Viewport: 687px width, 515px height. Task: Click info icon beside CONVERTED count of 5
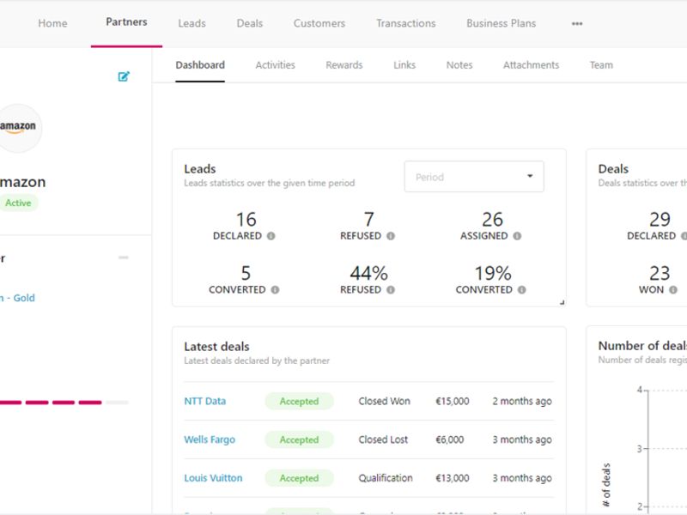point(275,290)
